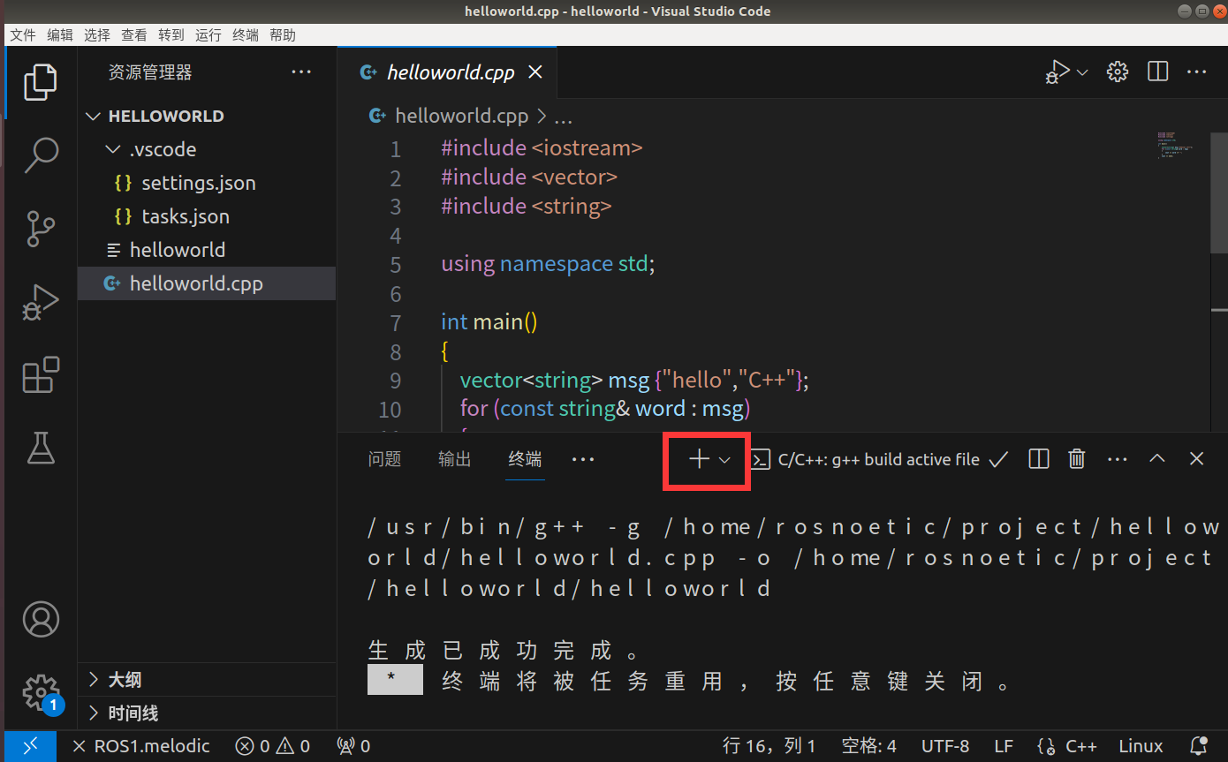
Task: Open the Extensions view
Action: click(x=41, y=375)
